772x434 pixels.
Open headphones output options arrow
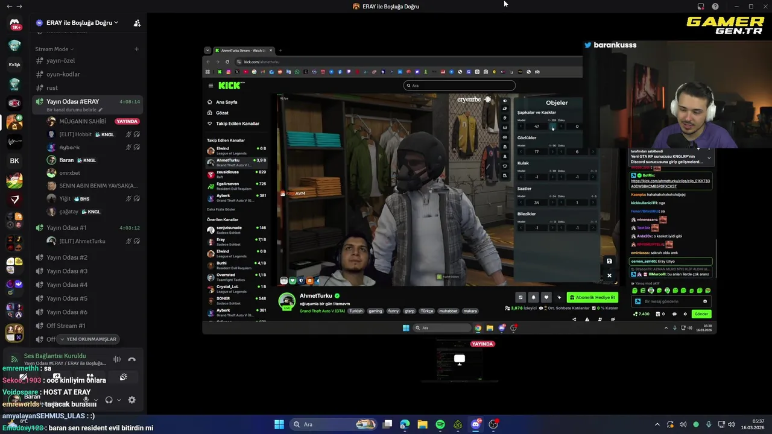pos(118,400)
